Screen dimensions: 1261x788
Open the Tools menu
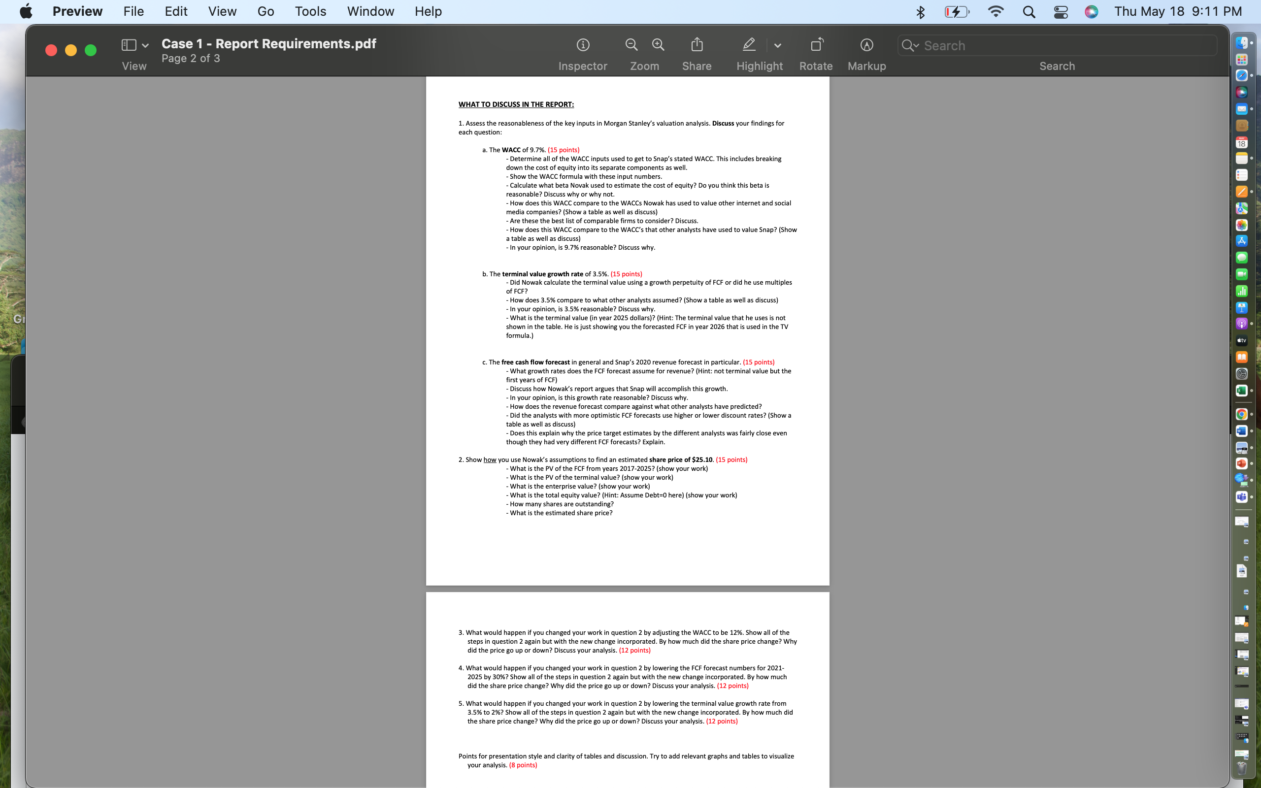click(310, 11)
